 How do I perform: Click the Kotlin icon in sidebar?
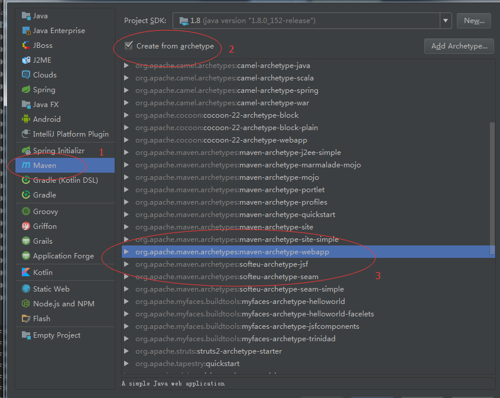click(26, 273)
